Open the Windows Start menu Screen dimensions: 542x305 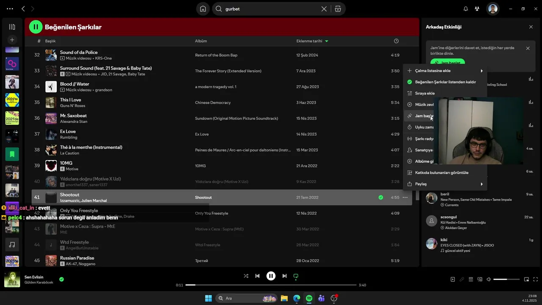coord(208,298)
